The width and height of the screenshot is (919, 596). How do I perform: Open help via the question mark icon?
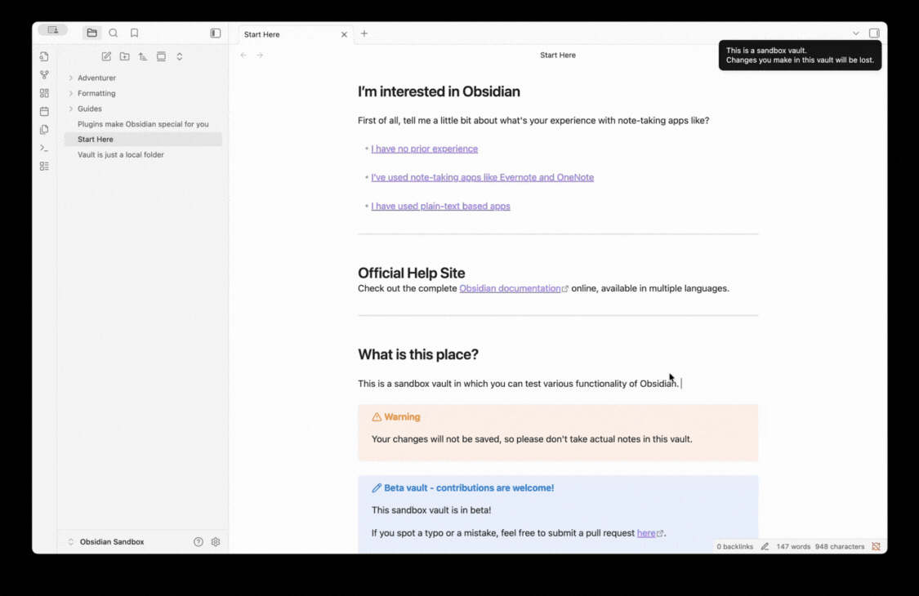pyautogui.click(x=199, y=542)
